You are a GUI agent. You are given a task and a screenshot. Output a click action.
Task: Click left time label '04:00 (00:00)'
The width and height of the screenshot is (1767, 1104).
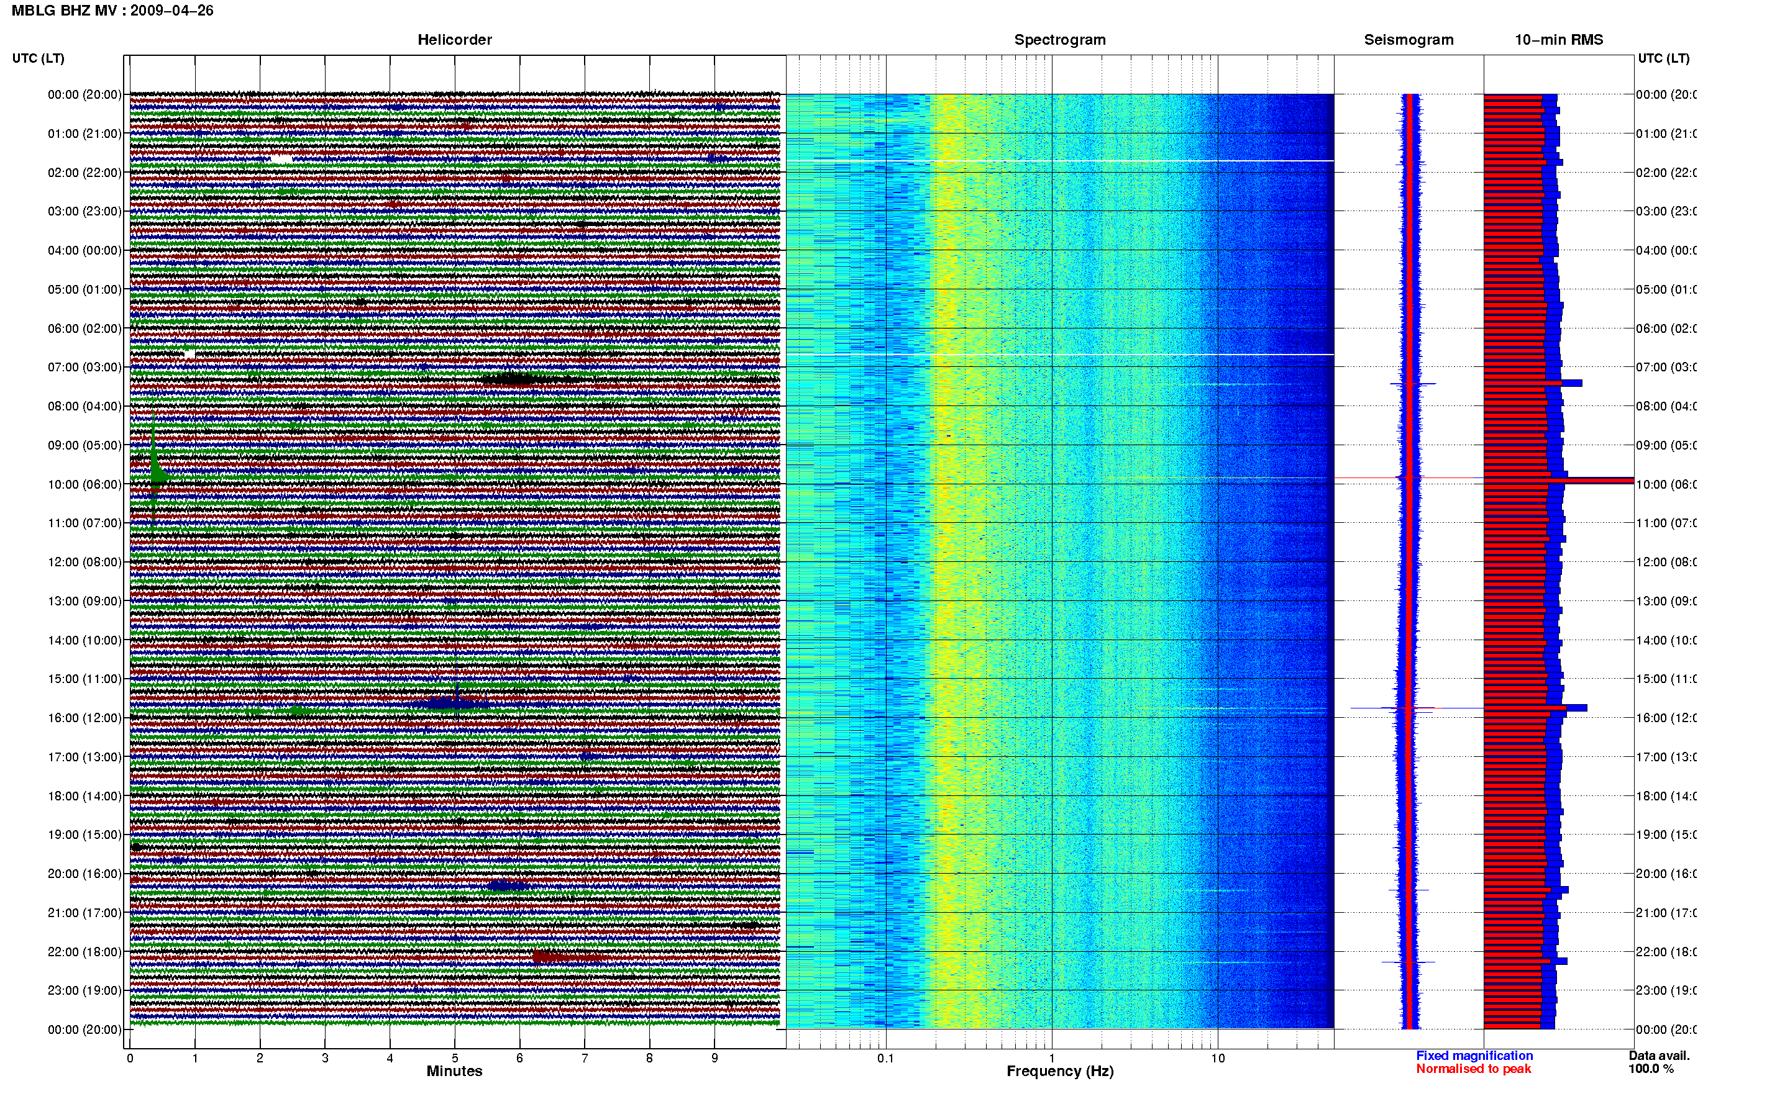click(84, 250)
